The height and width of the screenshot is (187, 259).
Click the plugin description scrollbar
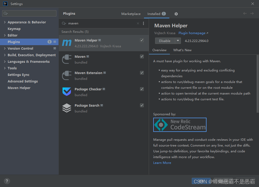257,84
